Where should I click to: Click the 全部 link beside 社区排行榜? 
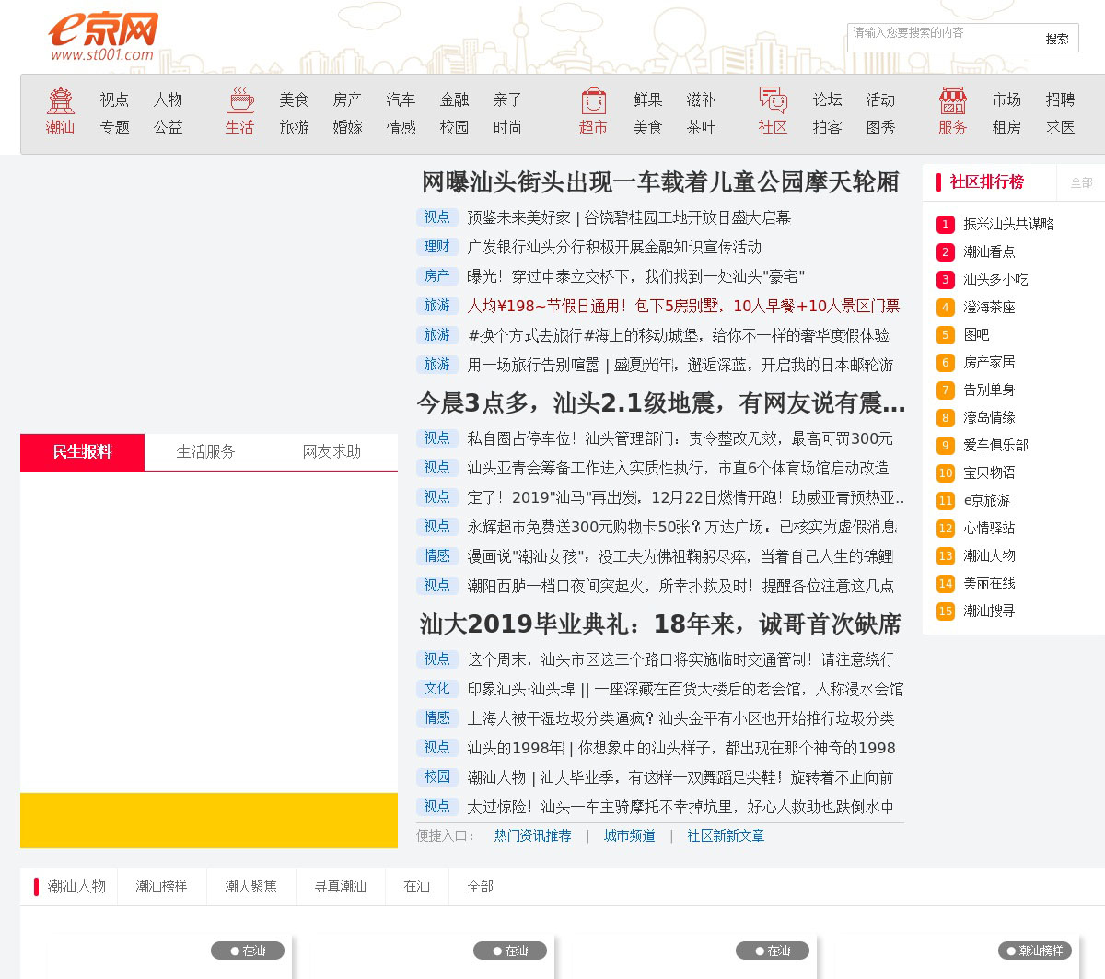[1081, 183]
